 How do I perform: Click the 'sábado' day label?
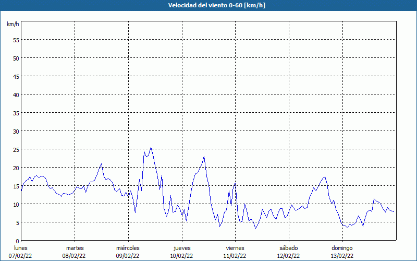[x=289, y=248]
